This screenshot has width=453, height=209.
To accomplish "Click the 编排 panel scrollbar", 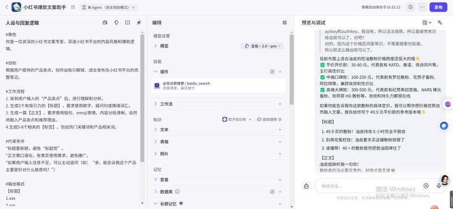I will tap(292, 69).
